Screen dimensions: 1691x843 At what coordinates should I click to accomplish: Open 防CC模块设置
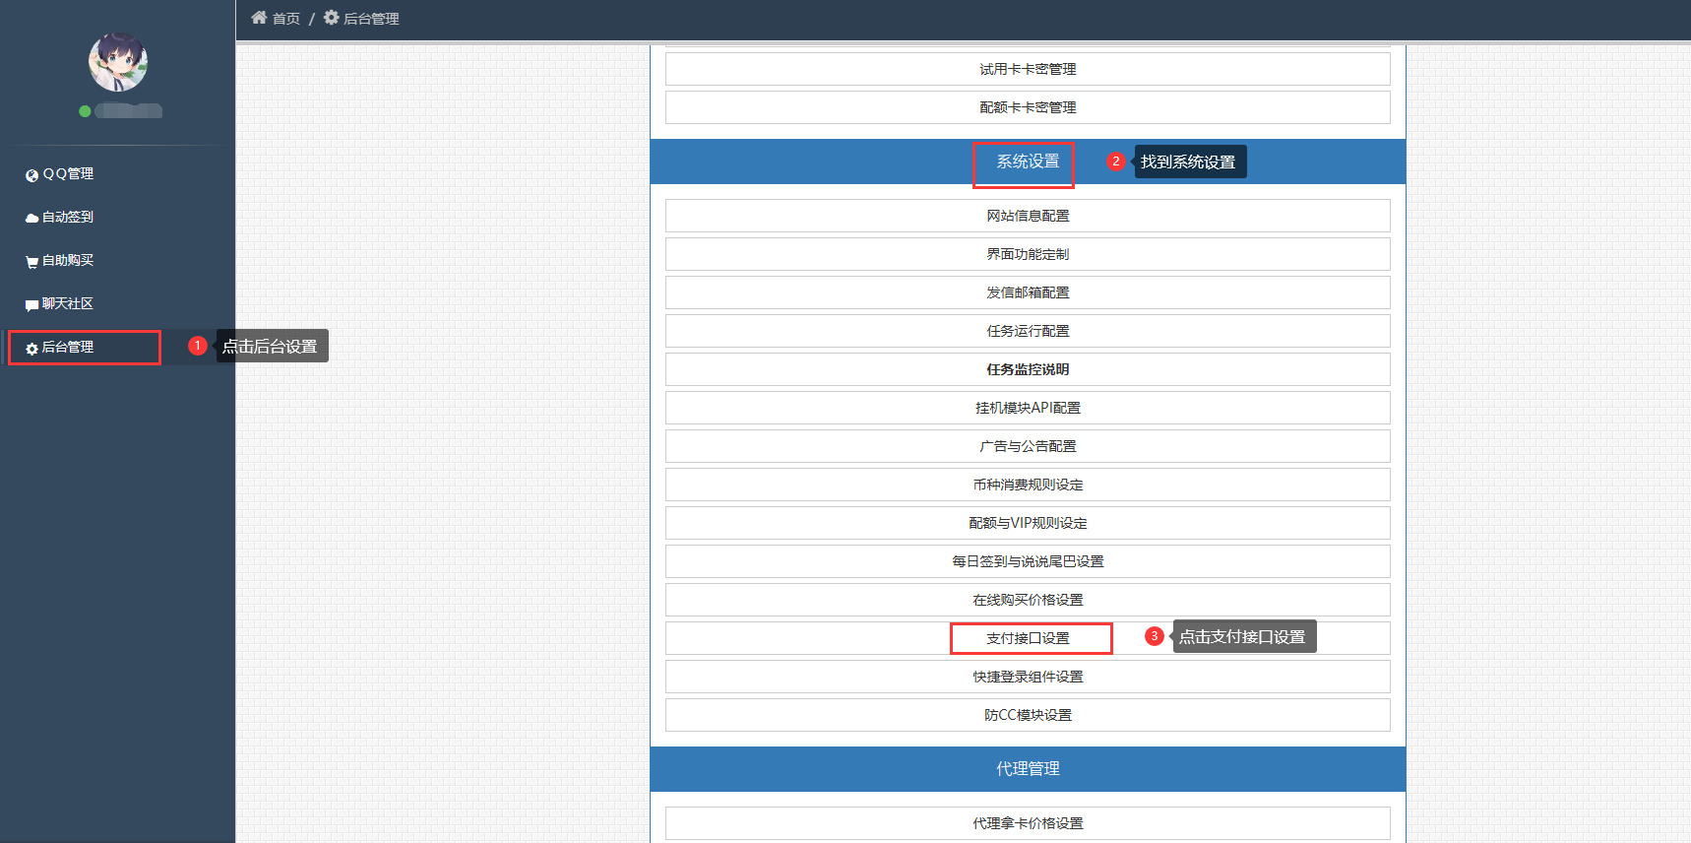pos(1028,715)
